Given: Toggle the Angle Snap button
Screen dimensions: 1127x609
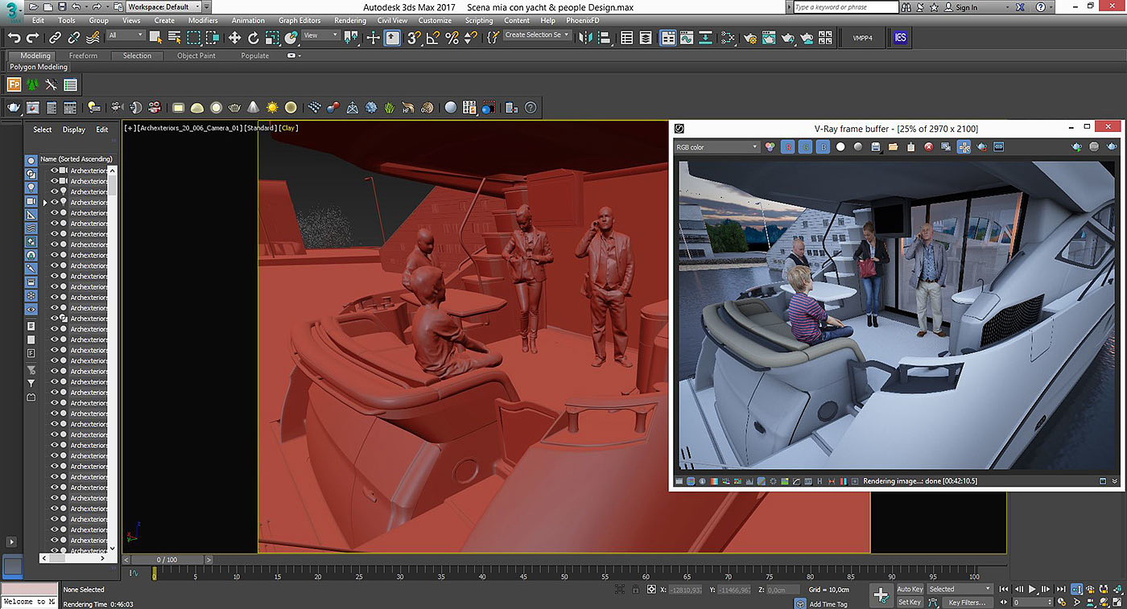Looking at the screenshot, I should [x=433, y=38].
